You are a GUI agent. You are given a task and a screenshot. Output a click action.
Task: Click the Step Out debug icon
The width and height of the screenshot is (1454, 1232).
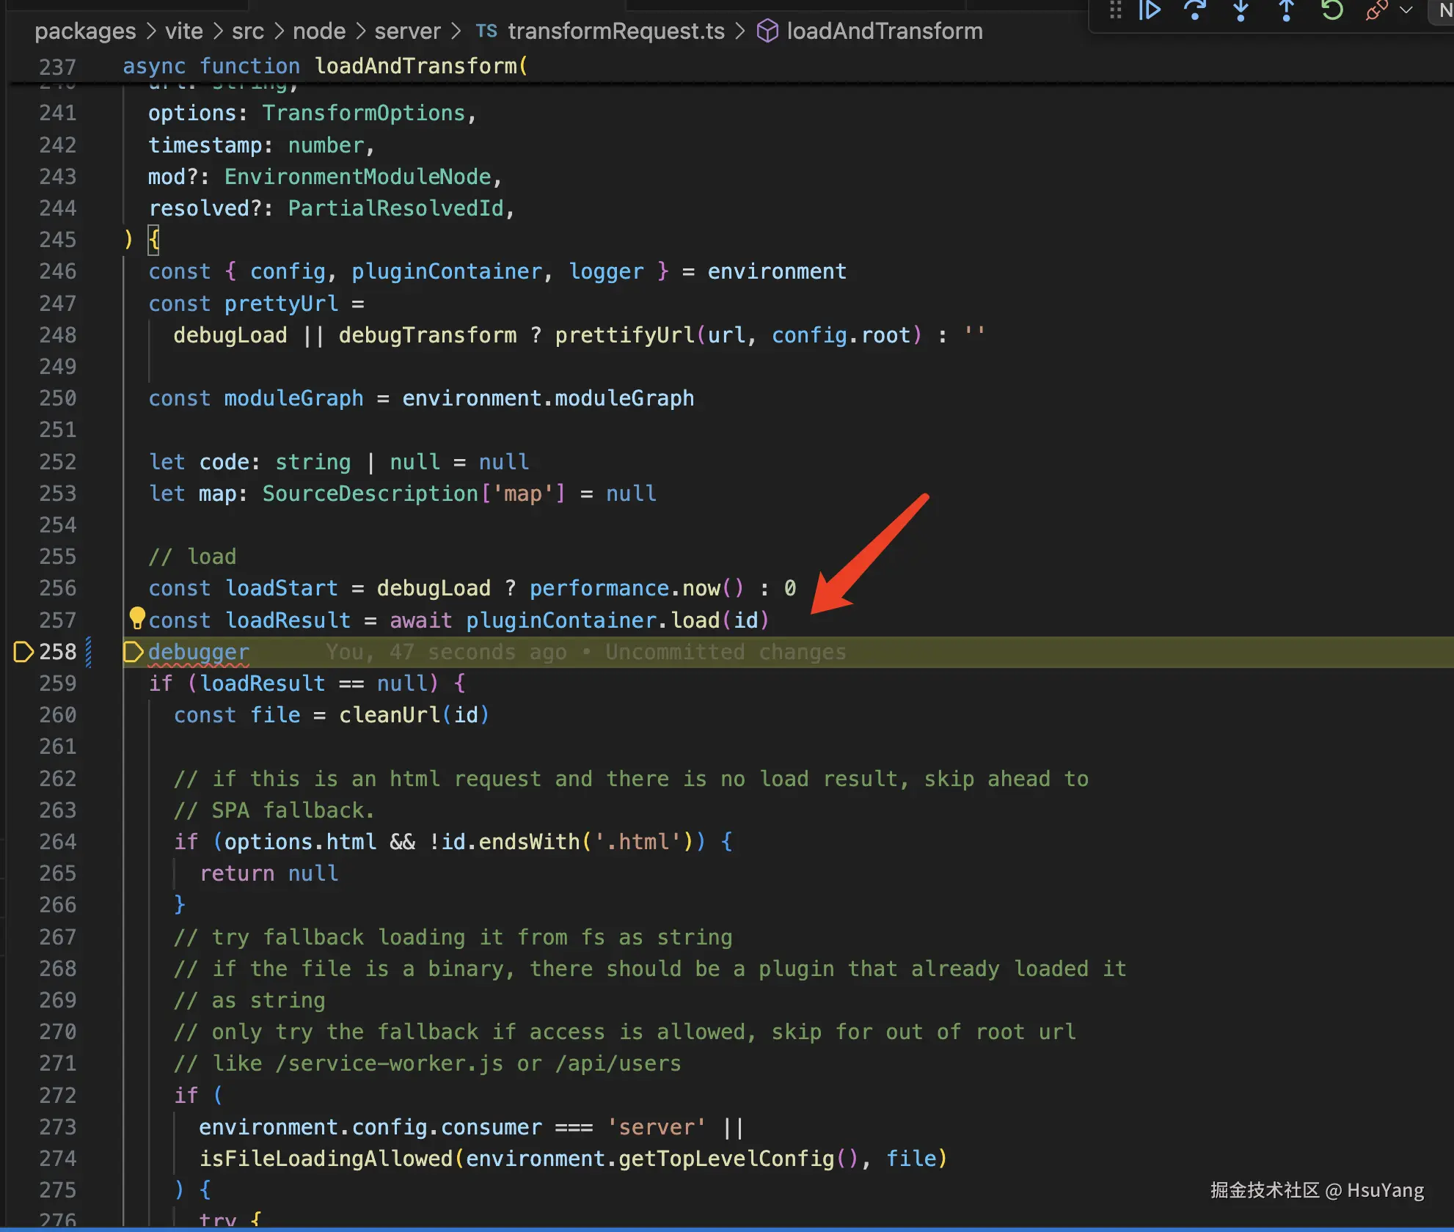pos(1286,11)
